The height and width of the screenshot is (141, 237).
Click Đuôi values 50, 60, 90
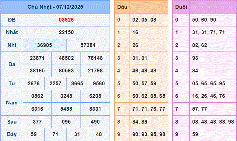(204, 20)
